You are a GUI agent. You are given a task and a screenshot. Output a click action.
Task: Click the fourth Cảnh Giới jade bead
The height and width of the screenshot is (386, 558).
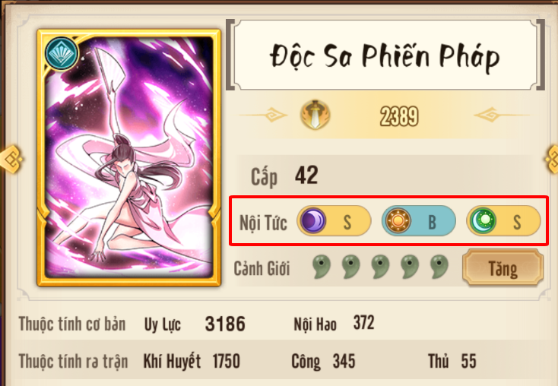point(410,266)
